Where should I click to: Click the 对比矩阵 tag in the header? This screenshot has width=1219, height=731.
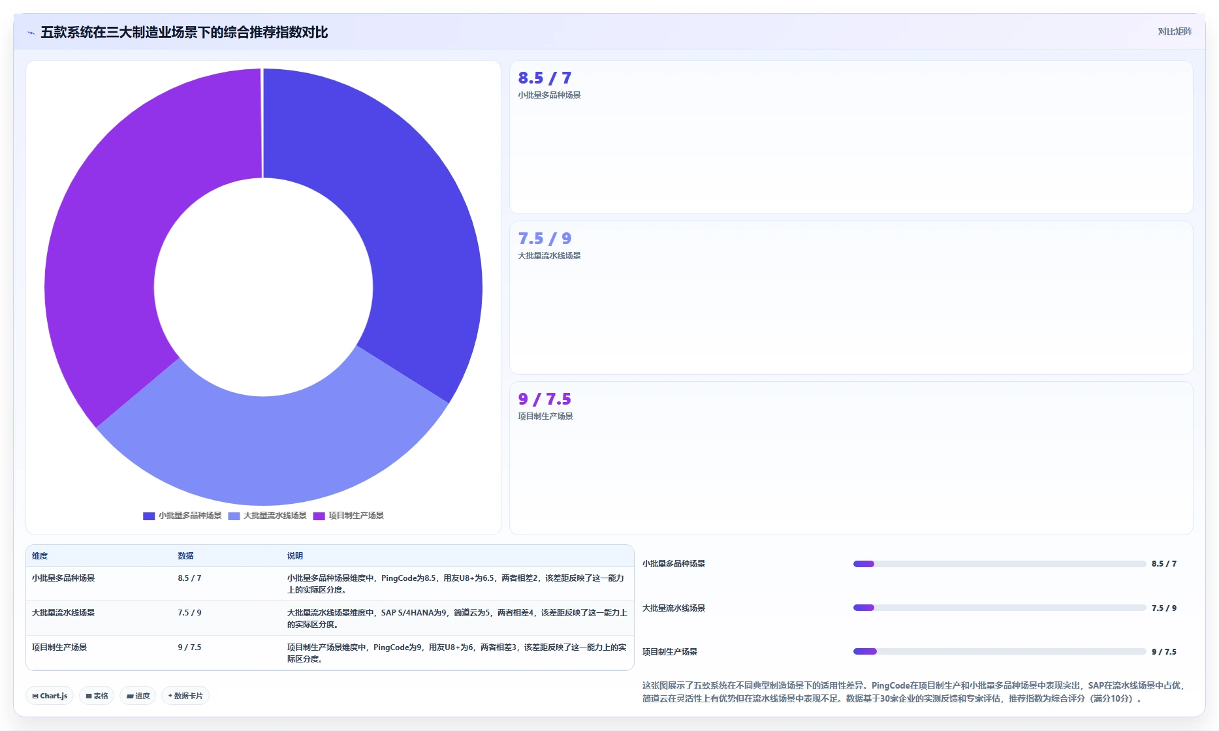[1175, 31]
